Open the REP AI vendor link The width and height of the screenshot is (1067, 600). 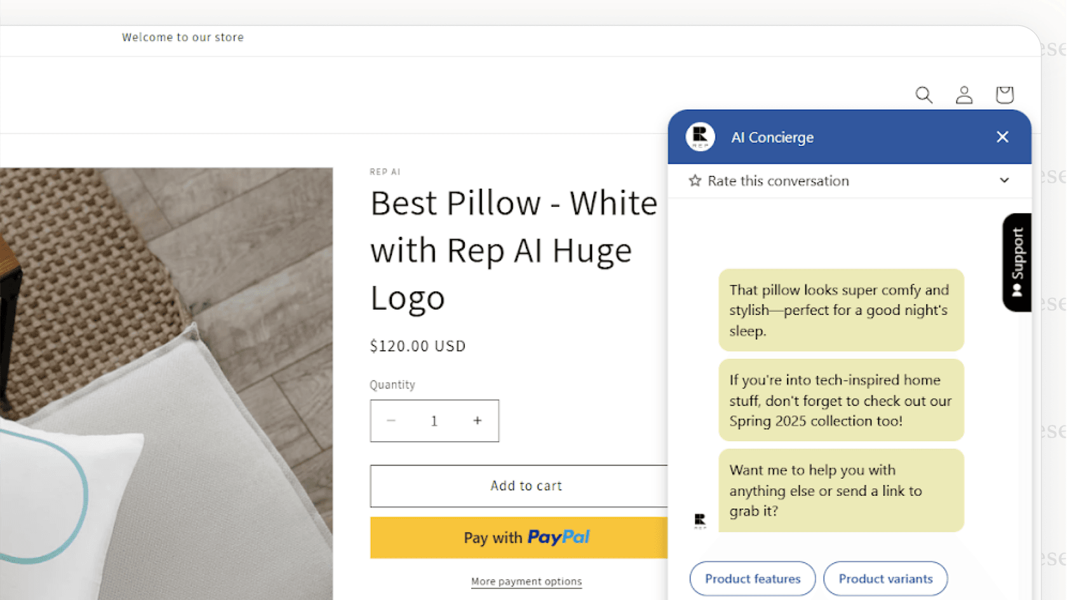coord(385,171)
